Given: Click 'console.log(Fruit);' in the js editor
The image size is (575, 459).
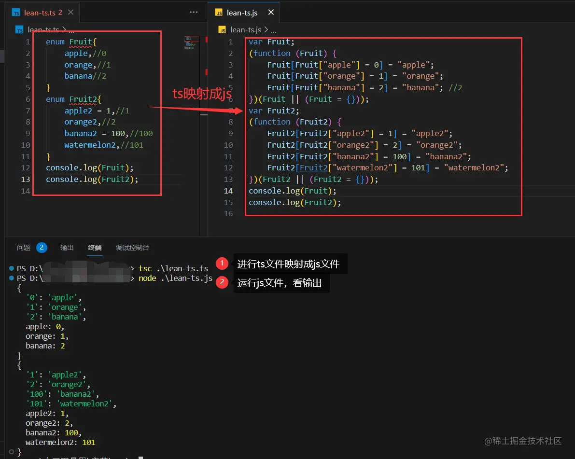Looking at the screenshot, I should point(292,191).
